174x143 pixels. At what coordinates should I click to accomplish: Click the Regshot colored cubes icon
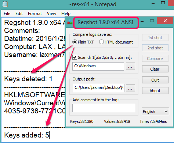click(x=70, y=22)
